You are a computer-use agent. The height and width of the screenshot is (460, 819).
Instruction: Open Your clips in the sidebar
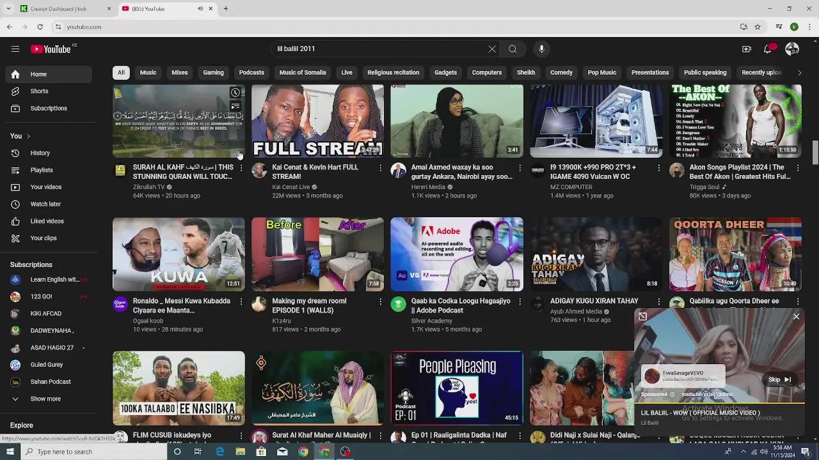click(49, 238)
